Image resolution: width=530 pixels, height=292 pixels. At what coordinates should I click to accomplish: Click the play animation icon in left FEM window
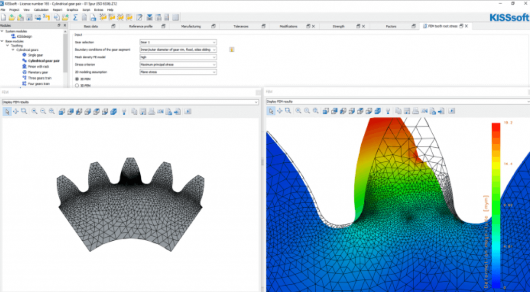tap(188, 112)
